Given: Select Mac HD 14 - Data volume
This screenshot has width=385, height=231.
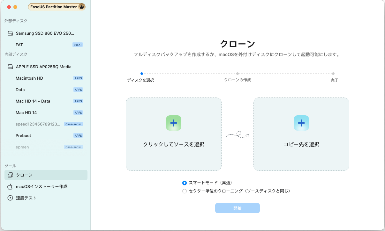Looking at the screenshot, I should (33, 101).
